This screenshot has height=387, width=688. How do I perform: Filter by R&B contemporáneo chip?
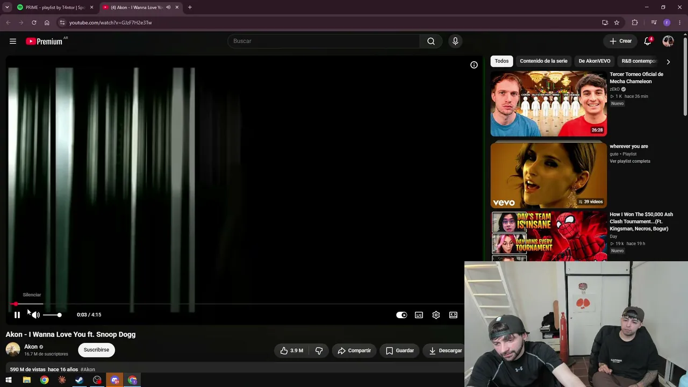(639, 61)
